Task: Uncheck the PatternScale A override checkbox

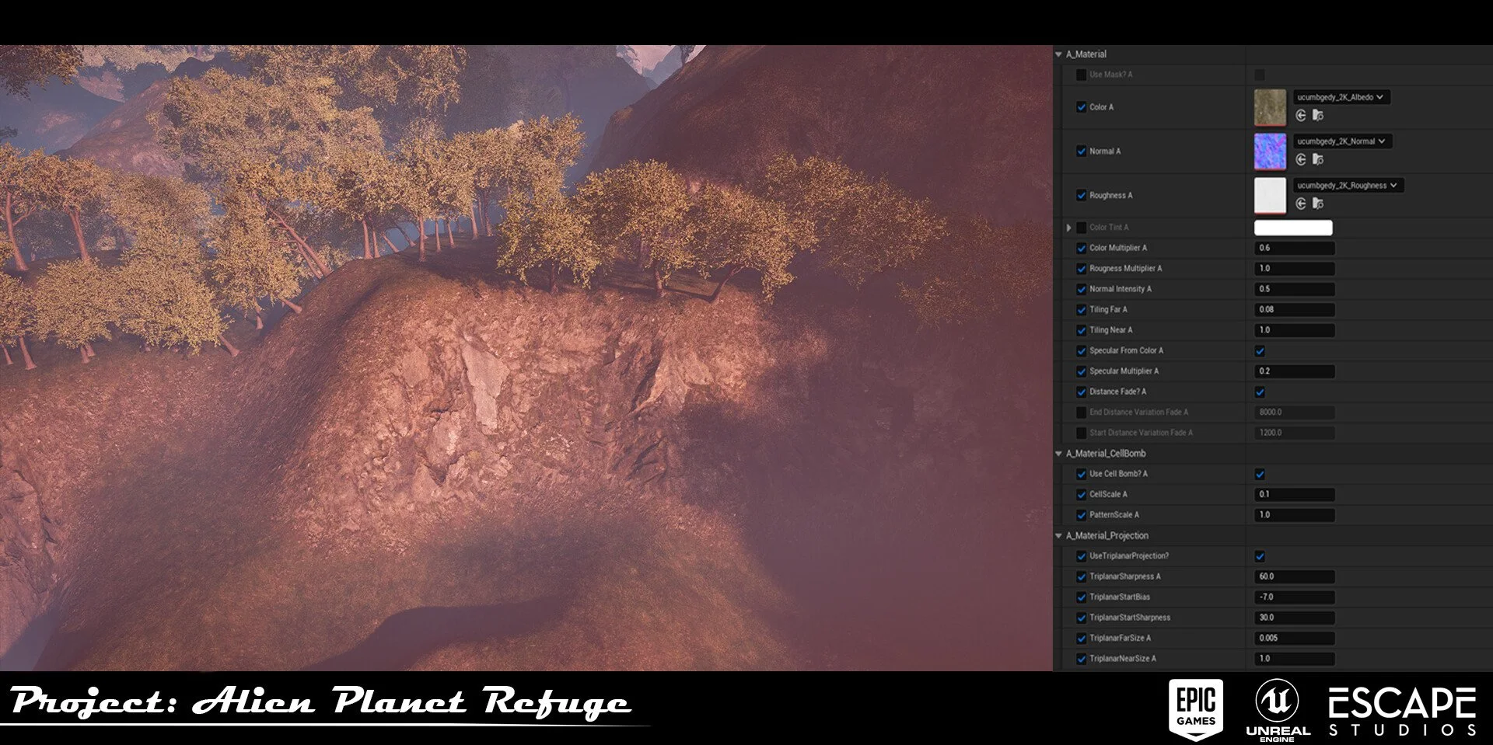Action: pos(1081,515)
